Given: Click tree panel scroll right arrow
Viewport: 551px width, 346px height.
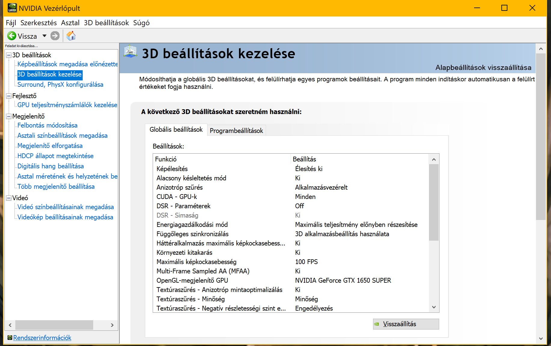Looking at the screenshot, I should (112, 325).
